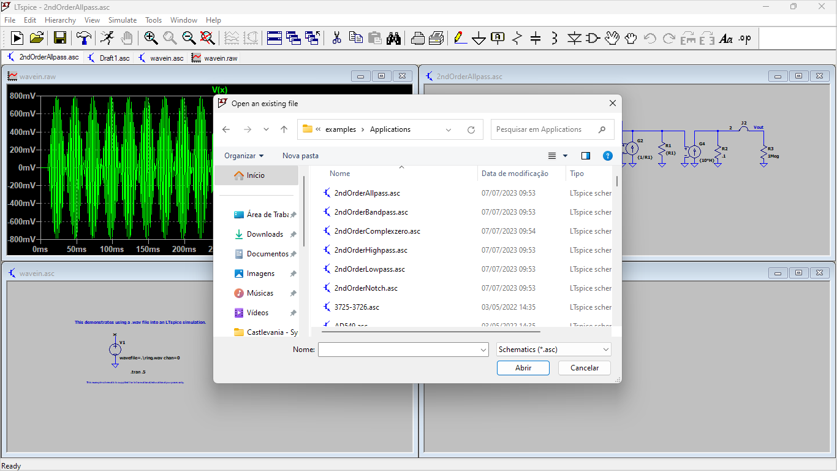Viewport: 837px width, 471px height.
Task: Expand the Nome filename dropdown arrow
Action: 483,350
